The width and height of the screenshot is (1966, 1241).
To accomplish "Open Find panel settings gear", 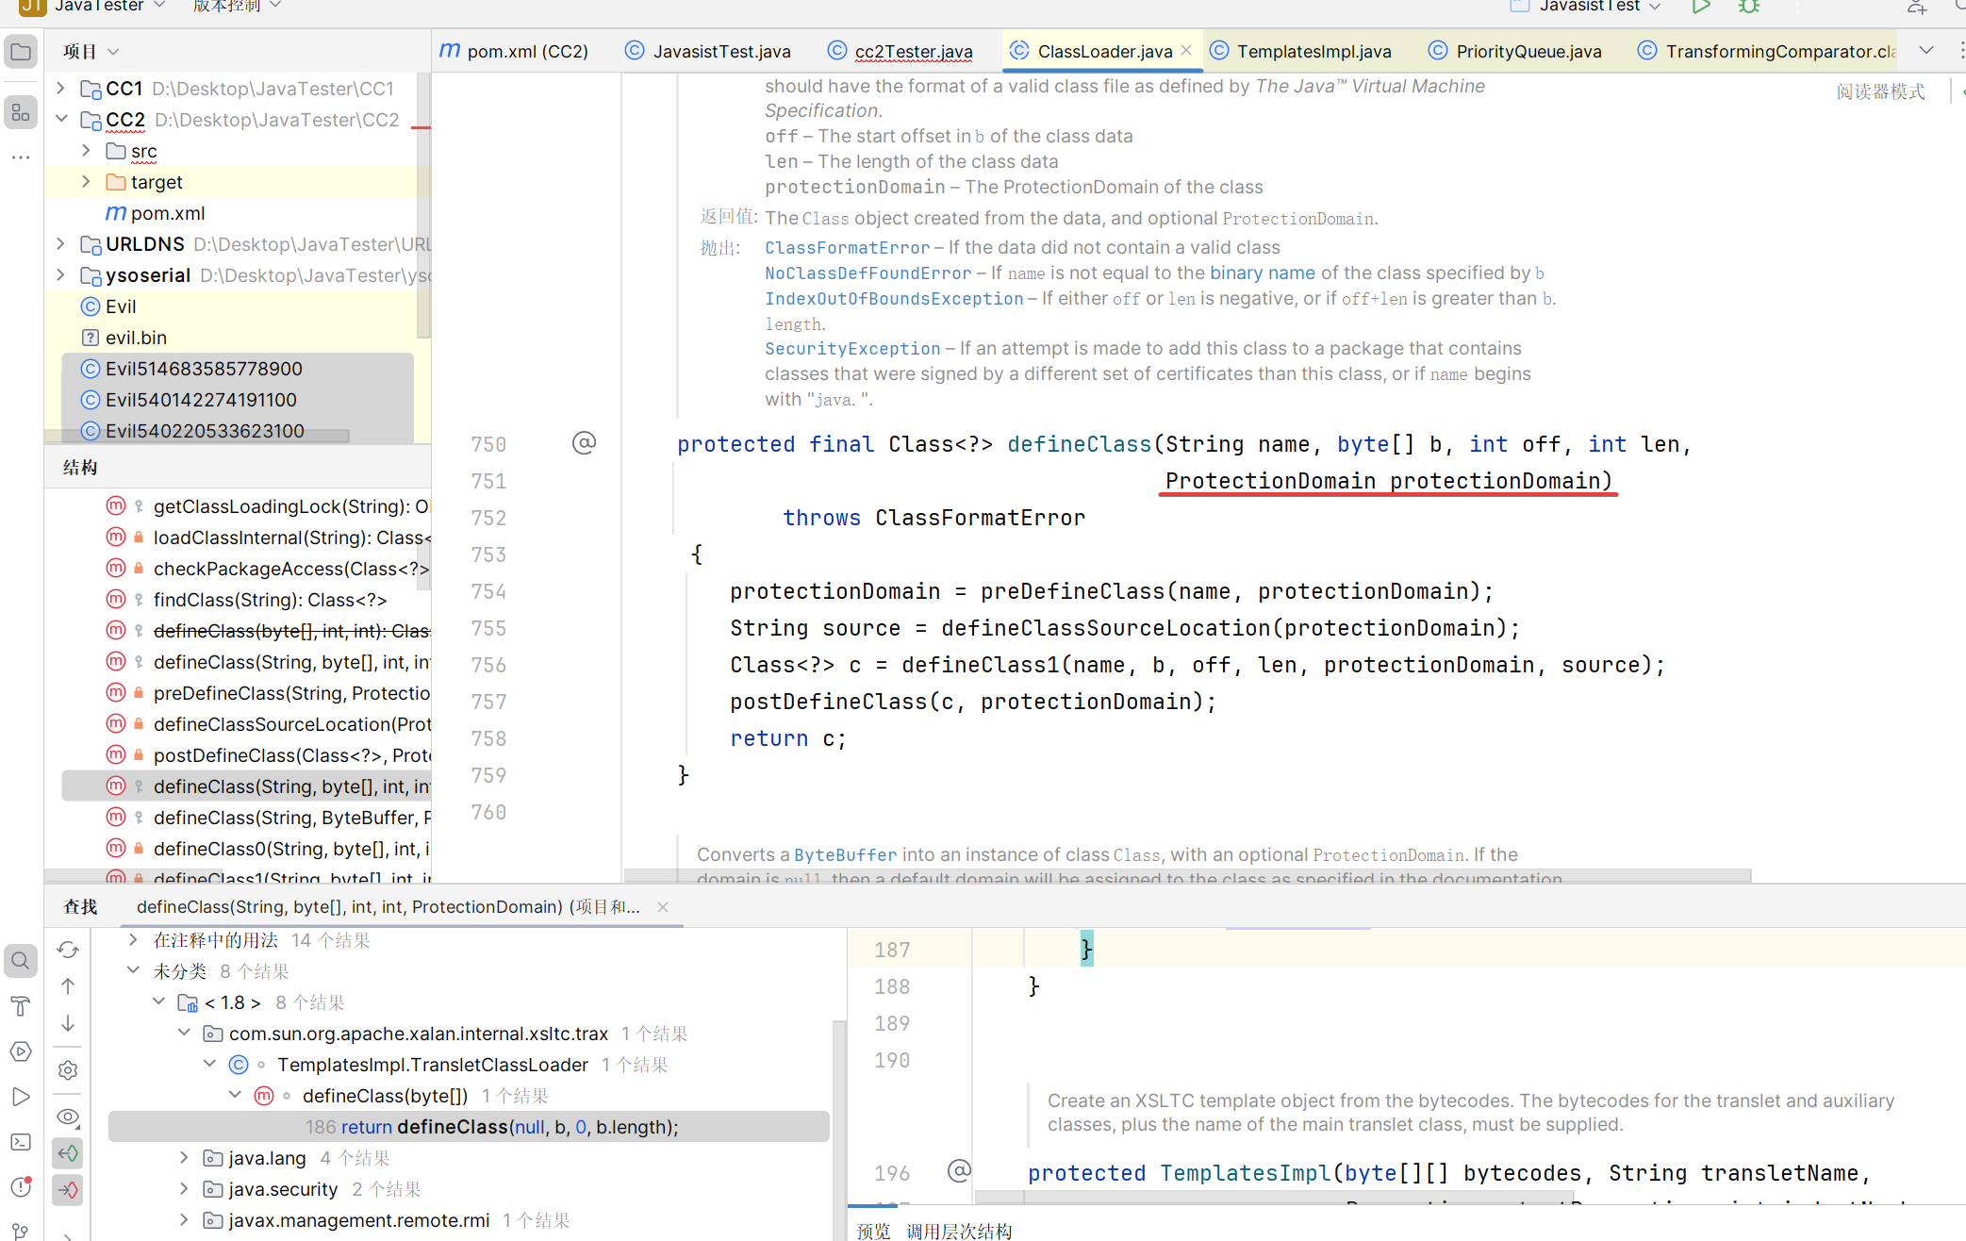I will (x=68, y=1070).
